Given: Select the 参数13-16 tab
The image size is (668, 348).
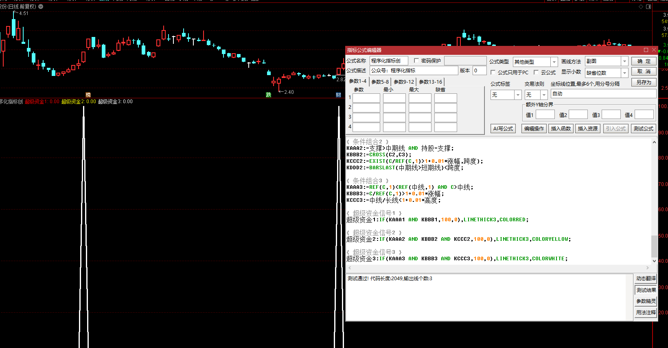Looking at the screenshot, I should click(x=430, y=82).
